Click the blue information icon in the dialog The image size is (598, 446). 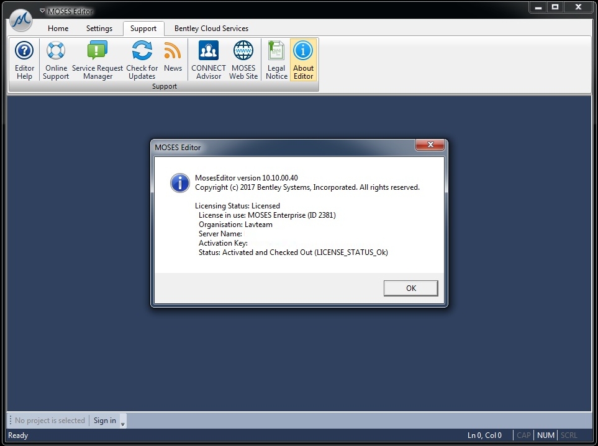click(x=179, y=183)
